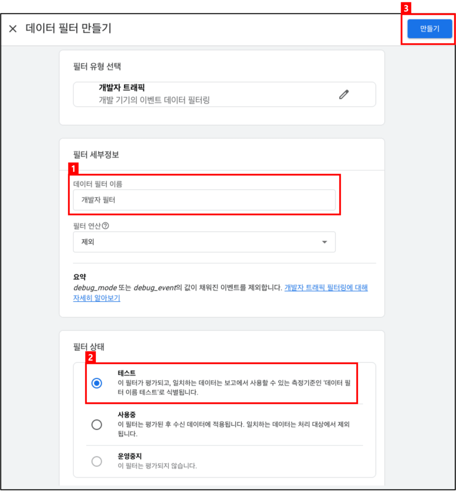The width and height of the screenshot is (456, 491).
Task: Click the blue 만들기 button
Action: click(x=430, y=29)
